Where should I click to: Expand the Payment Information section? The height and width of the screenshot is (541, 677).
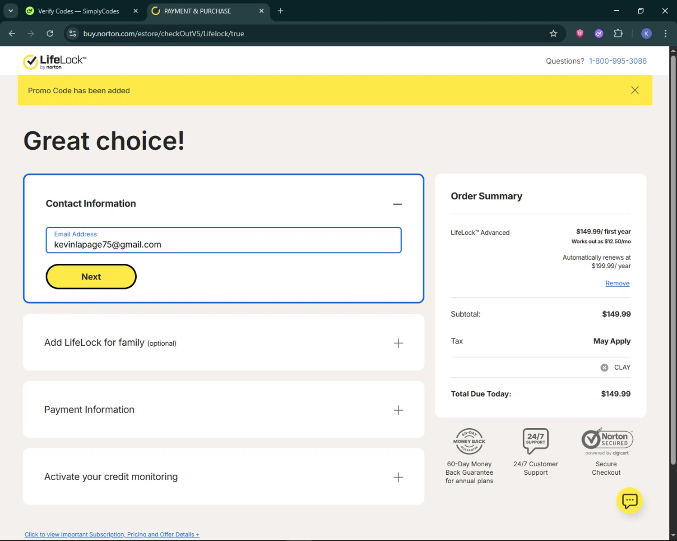pos(398,410)
